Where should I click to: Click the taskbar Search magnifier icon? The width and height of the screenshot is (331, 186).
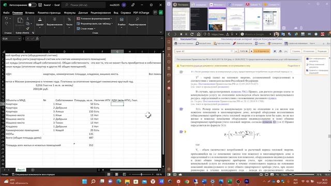[93, 181]
